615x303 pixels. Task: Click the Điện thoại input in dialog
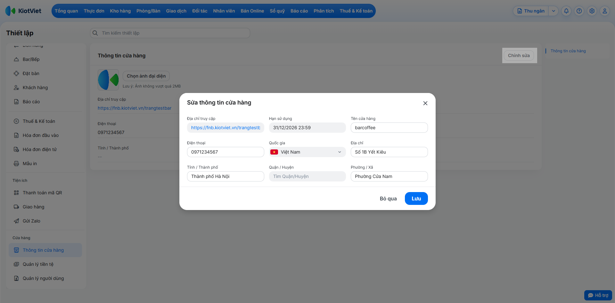pos(225,152)
